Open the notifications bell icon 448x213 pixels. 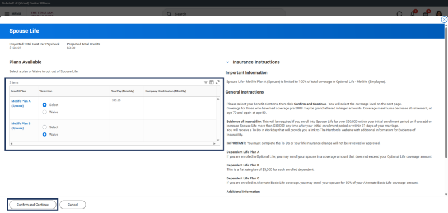coord(413,13)
